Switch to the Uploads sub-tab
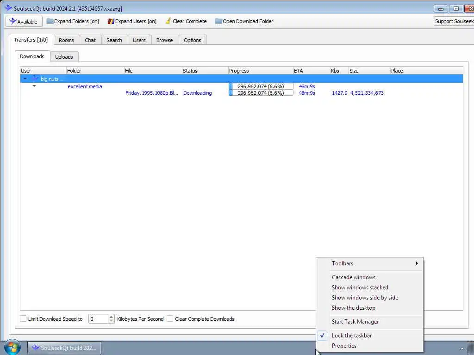This screenshot has width=474, height=355. point(64,57)
